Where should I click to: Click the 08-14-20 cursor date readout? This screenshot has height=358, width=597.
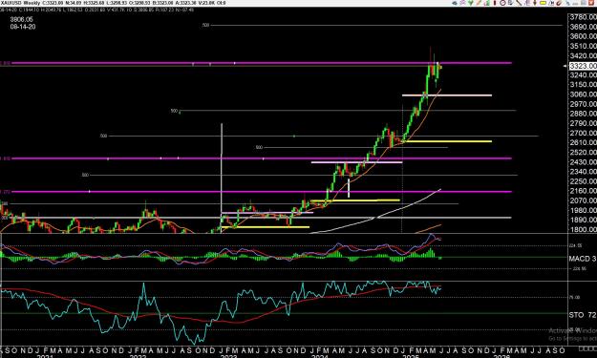pyautogui.click(x=23, y=27)
